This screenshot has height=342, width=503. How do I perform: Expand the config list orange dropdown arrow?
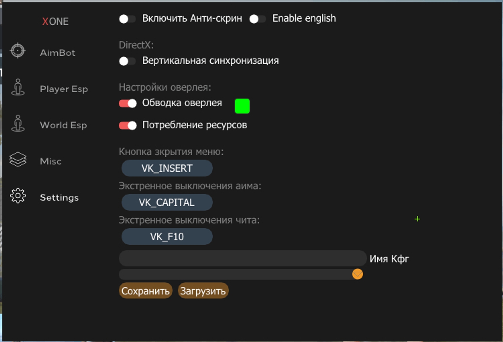(x=357, y=274)
